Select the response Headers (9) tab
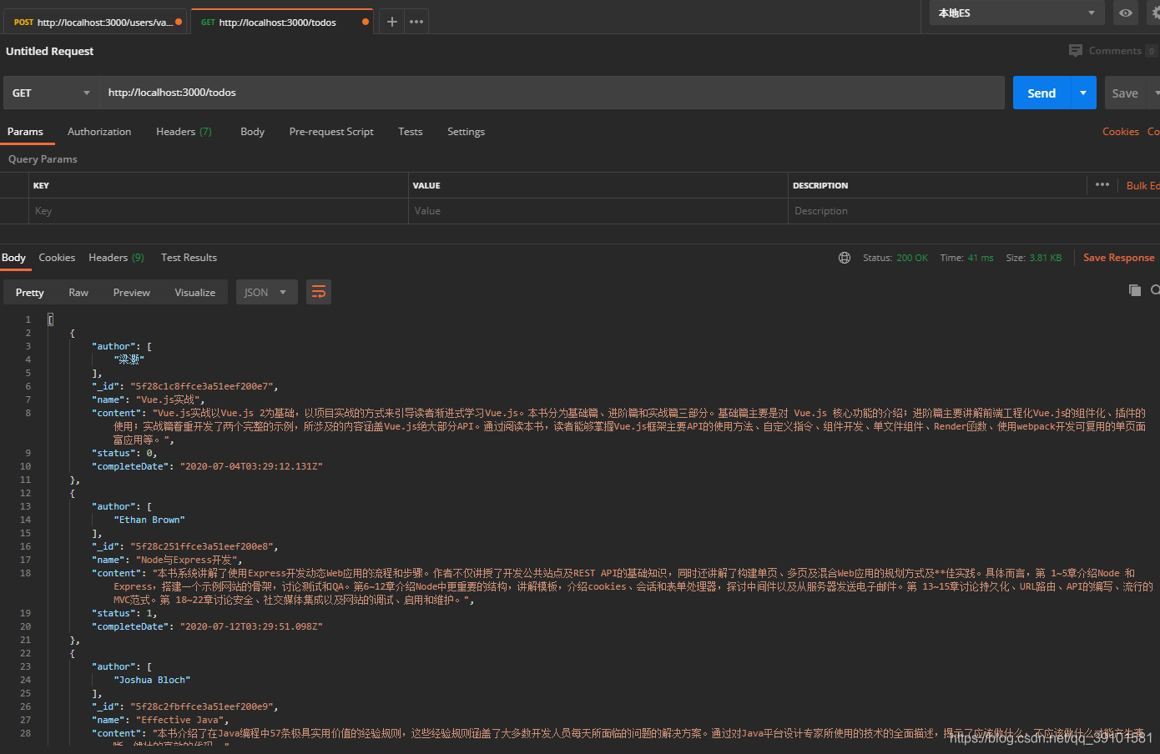Viewport: 1160px width, 754px height. [116, 258]
